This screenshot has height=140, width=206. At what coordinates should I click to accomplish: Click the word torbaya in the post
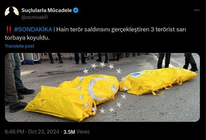pos(15,38)
